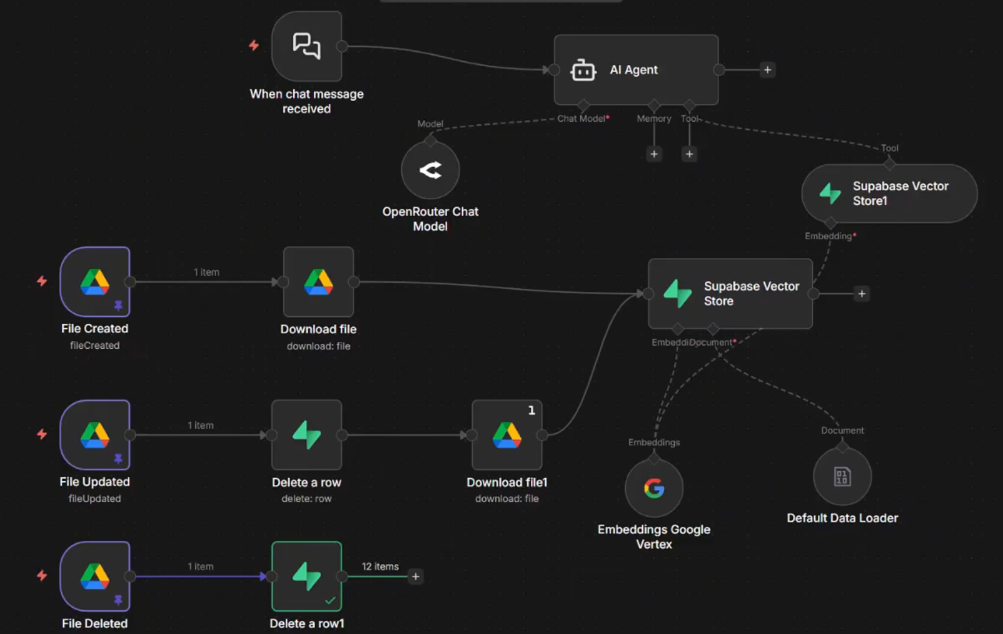
Task: Select the File Created Google Drive trigger
Action: click(95, 281)
